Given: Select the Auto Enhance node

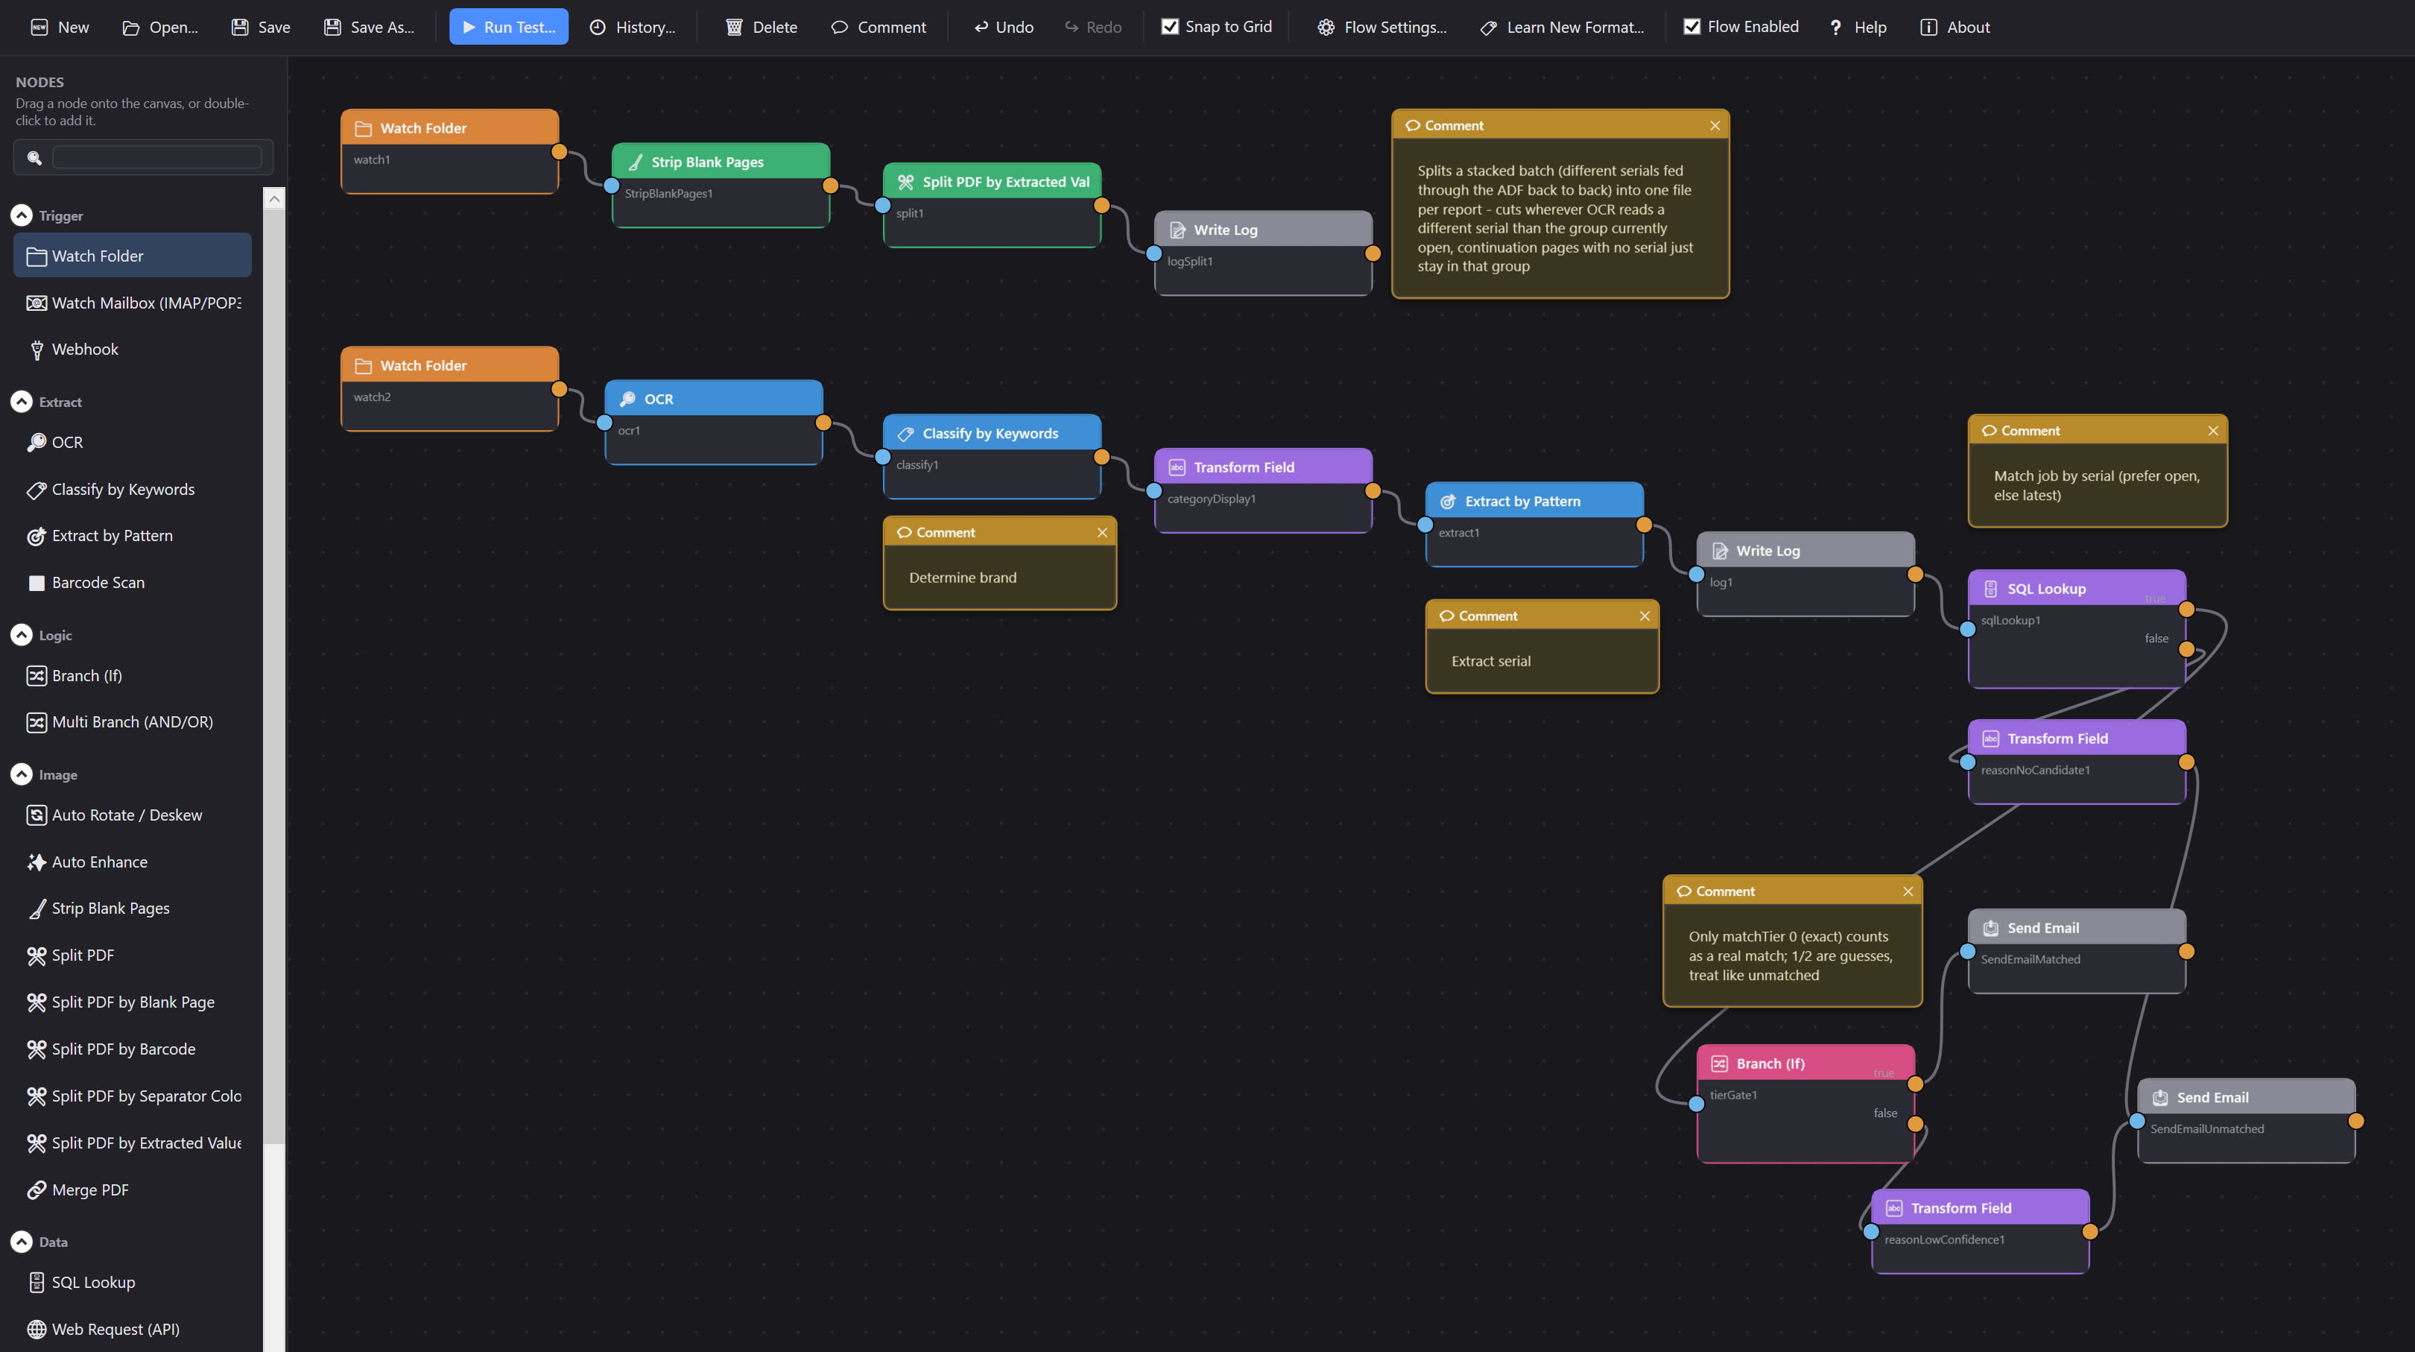Looking at the screenshot, I should pyautogui.click(x=132, y=862).
